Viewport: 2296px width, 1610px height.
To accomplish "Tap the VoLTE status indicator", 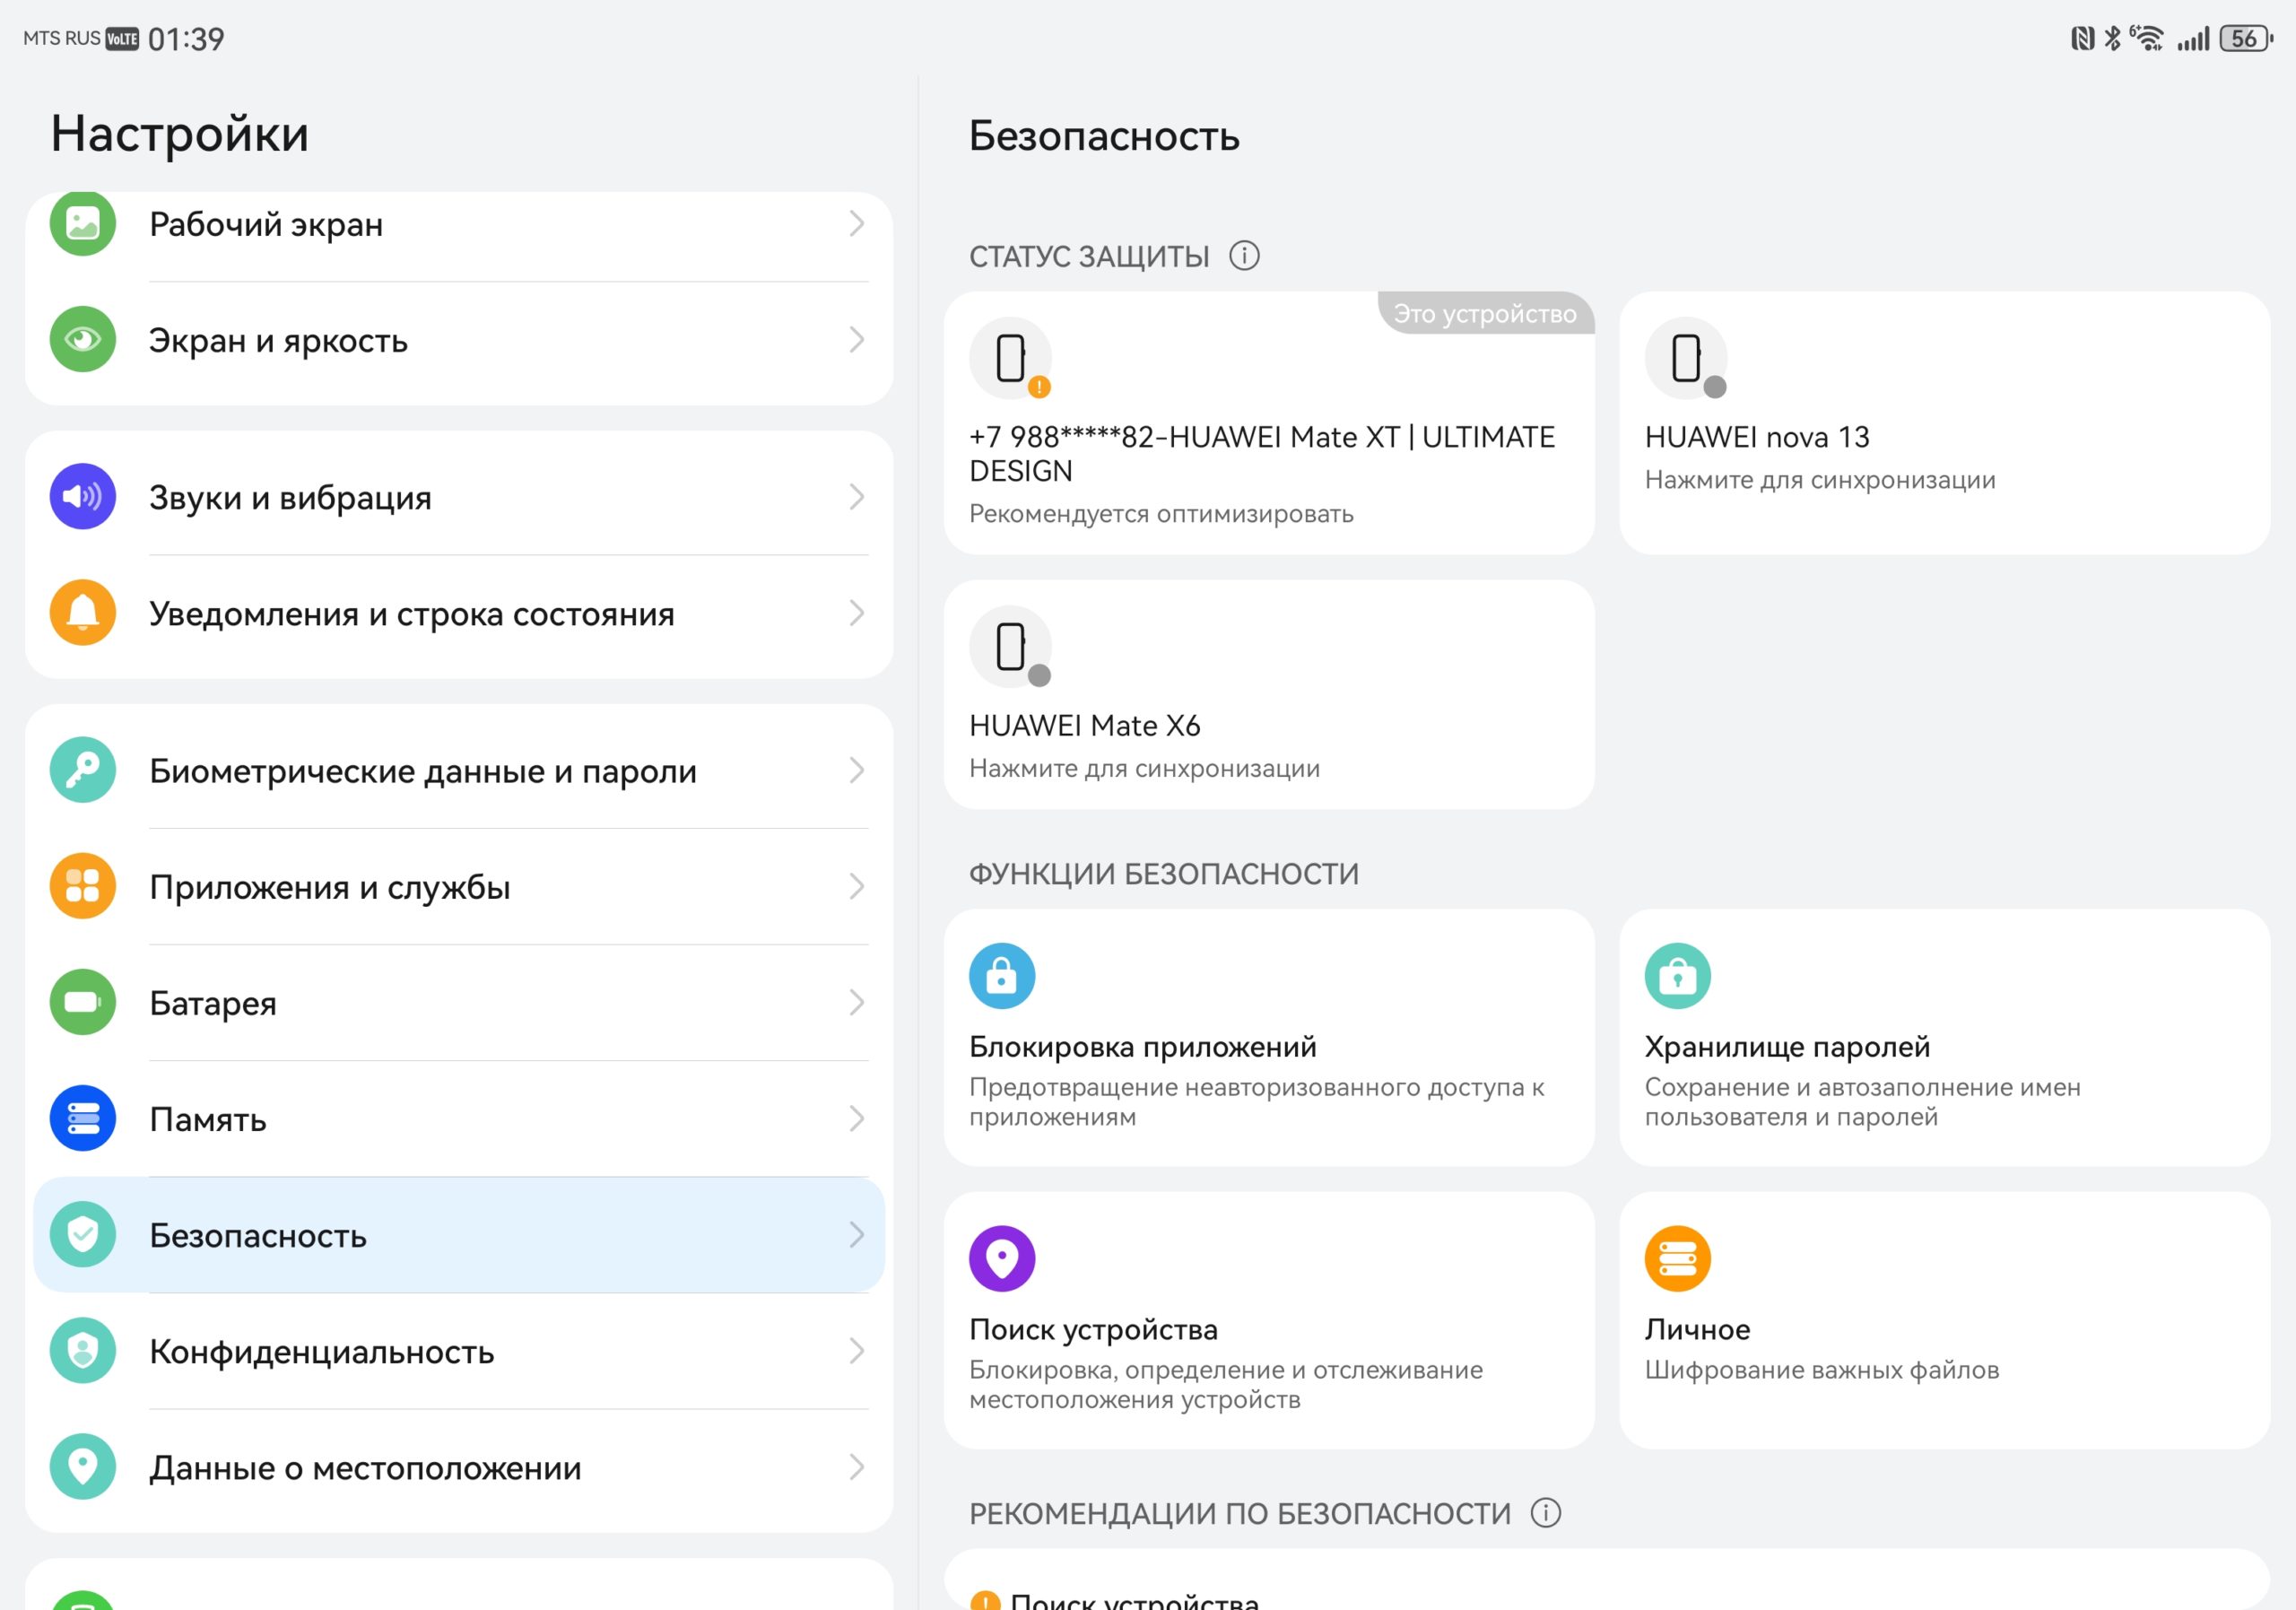I will pos(122,39).
